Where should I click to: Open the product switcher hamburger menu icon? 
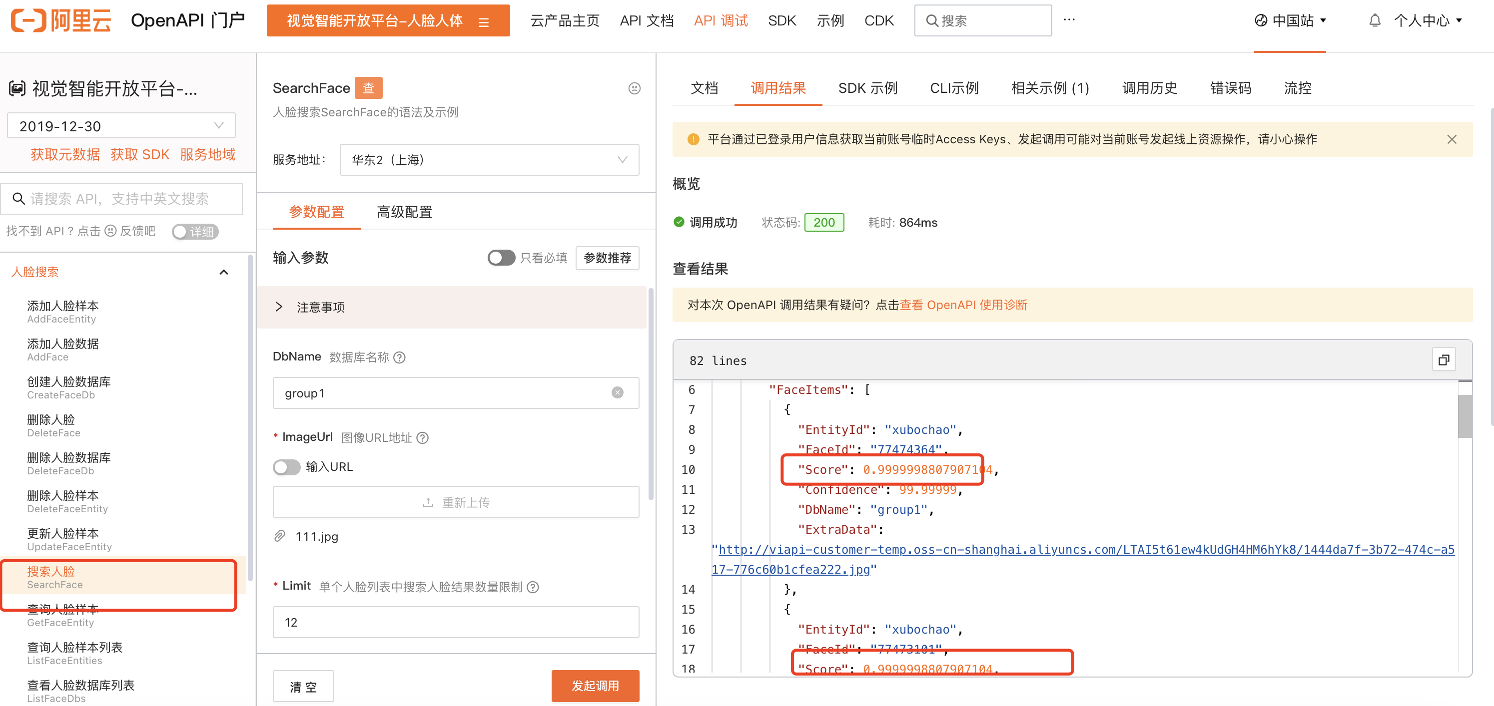coord(483,22)
